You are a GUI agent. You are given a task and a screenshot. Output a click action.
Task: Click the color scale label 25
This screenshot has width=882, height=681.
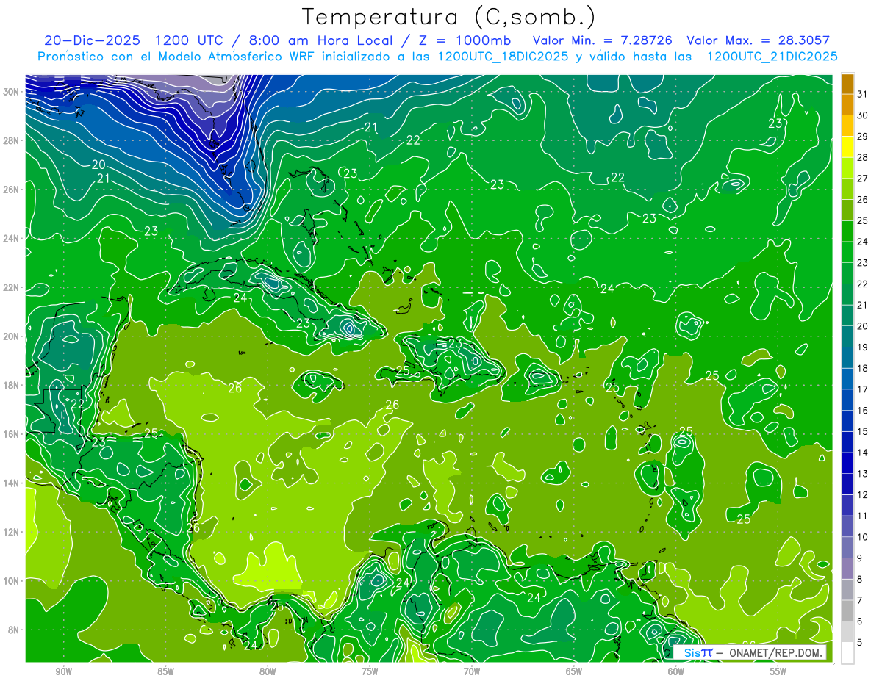(x=862, y=220)
